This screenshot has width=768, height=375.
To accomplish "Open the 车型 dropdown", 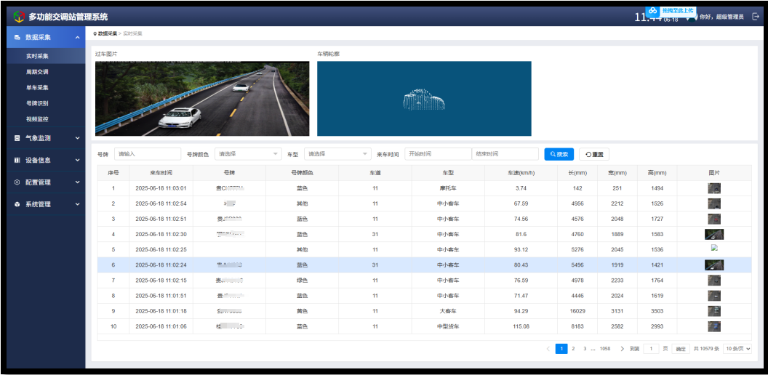I will pyautogui.click(x=337, y=154).
